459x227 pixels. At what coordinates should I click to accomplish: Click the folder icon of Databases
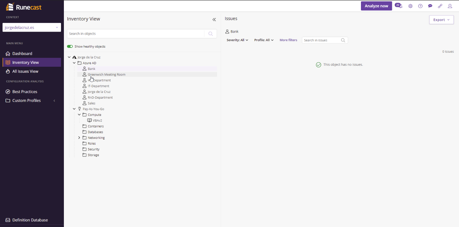point(85,132)
